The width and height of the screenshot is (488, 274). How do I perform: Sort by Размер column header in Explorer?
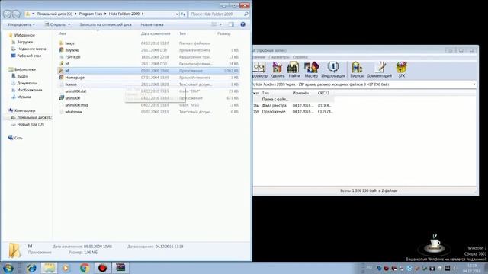click(223, 33)
